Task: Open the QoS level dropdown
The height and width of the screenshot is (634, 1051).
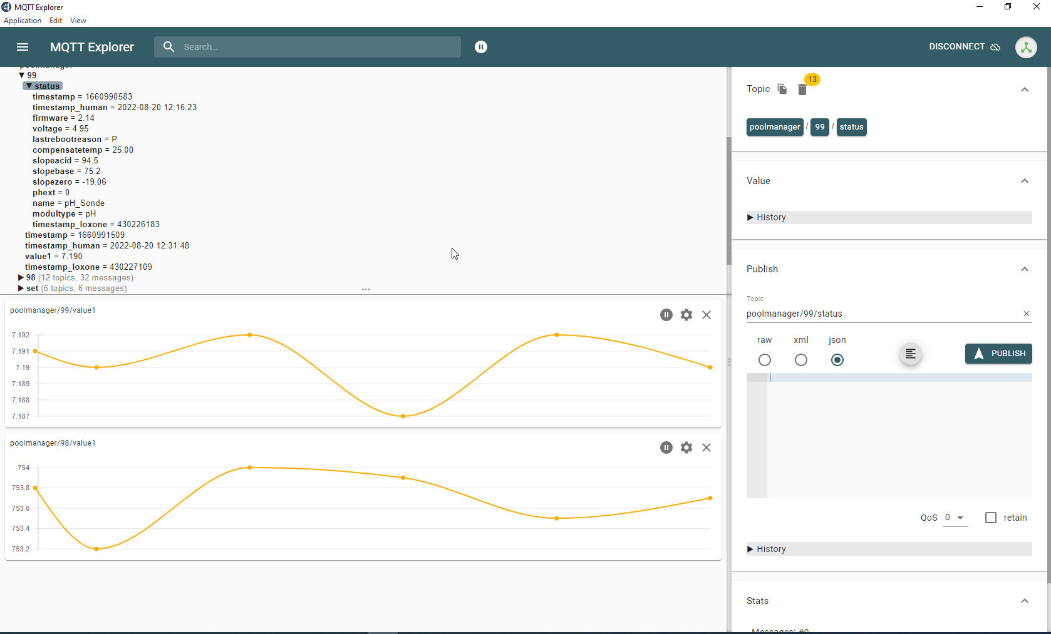Action: click(x=955, y=518)
